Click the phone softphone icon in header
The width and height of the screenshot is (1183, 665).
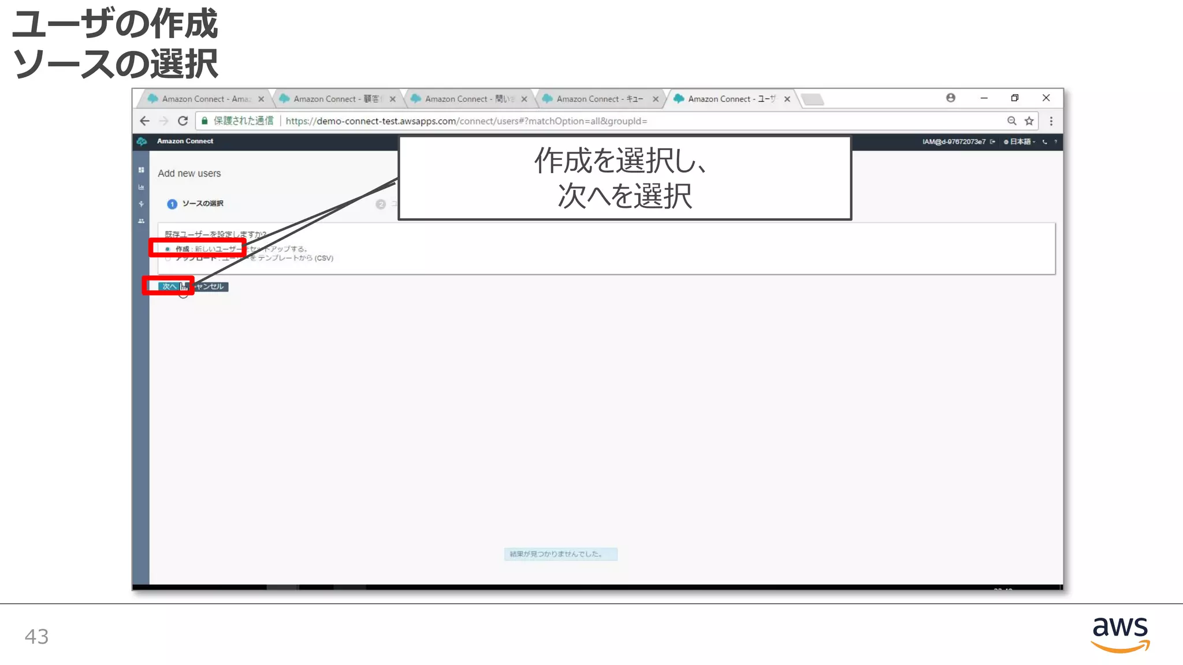(1044, 142)
